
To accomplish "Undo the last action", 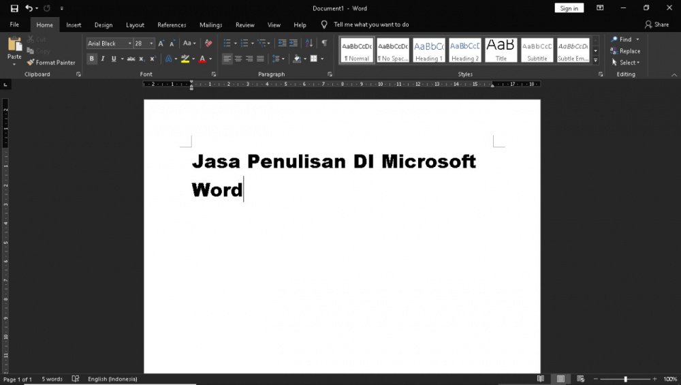I will pos(29,8).
